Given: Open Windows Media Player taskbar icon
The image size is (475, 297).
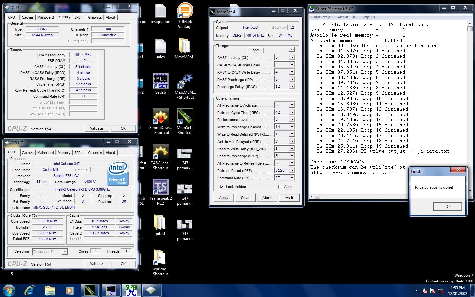Looking at the screenshot, I should [69, 290].
